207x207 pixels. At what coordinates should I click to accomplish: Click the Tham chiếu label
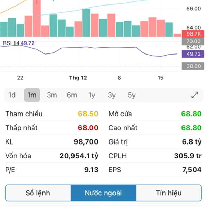(24, 114)
